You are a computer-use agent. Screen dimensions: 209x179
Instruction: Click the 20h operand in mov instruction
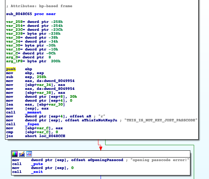pos(73,97)
